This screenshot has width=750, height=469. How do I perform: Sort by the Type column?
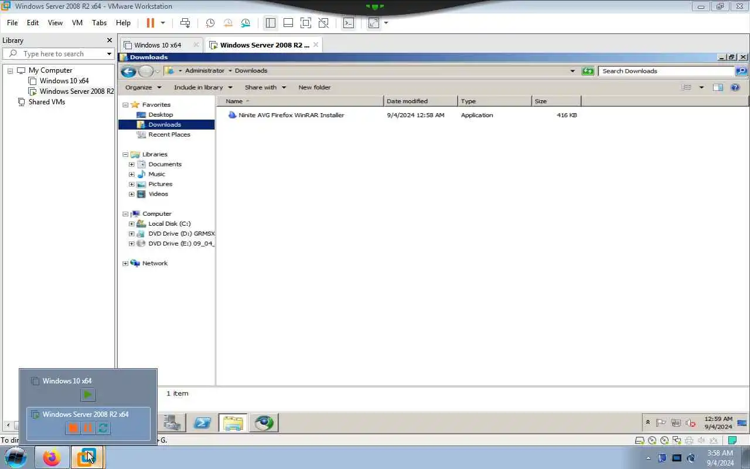[495, 101]
